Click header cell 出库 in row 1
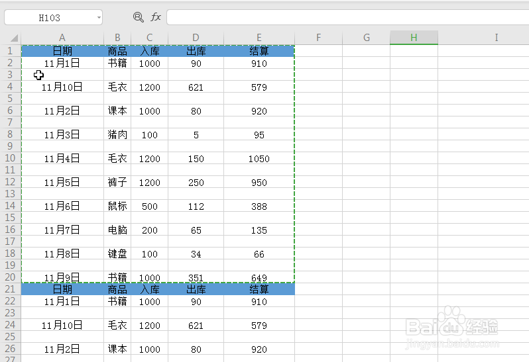Image resolution: width=529 pixels, height=362 pixels. [196, 51]
